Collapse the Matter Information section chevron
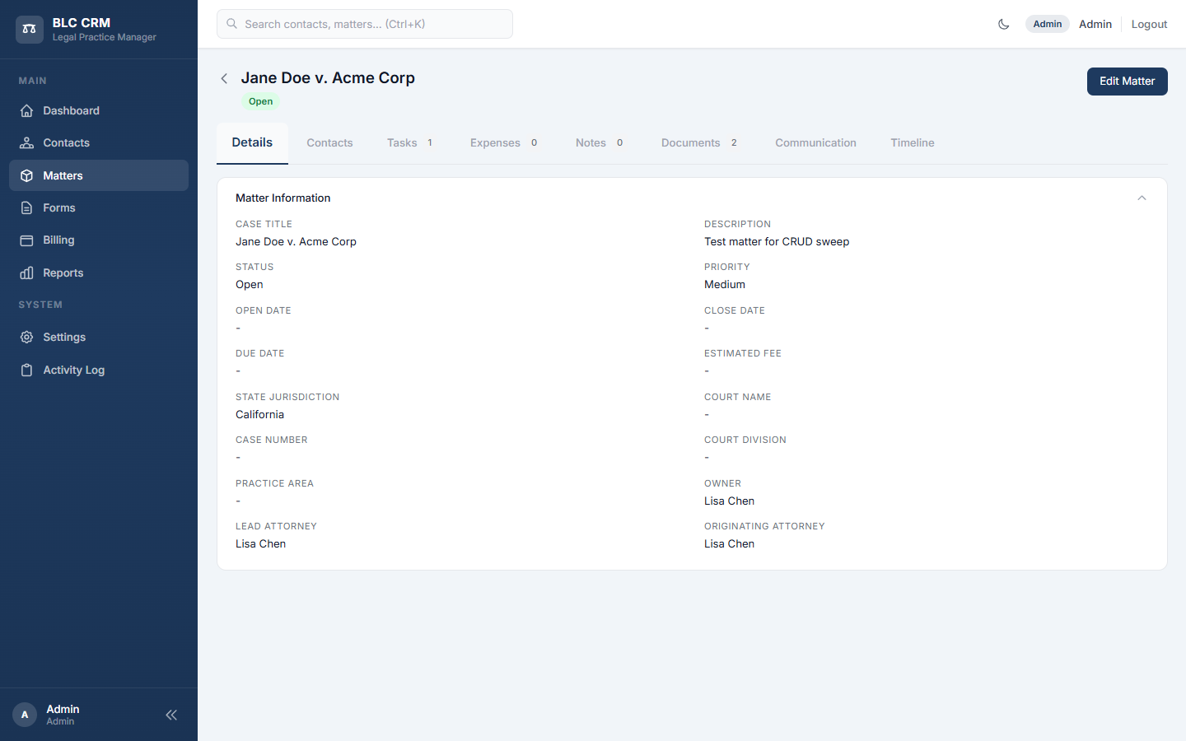1186x741 pixels. 1142,198
